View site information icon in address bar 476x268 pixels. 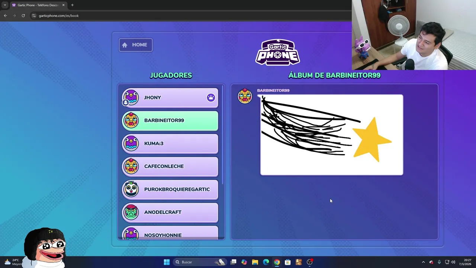(34, 16)
